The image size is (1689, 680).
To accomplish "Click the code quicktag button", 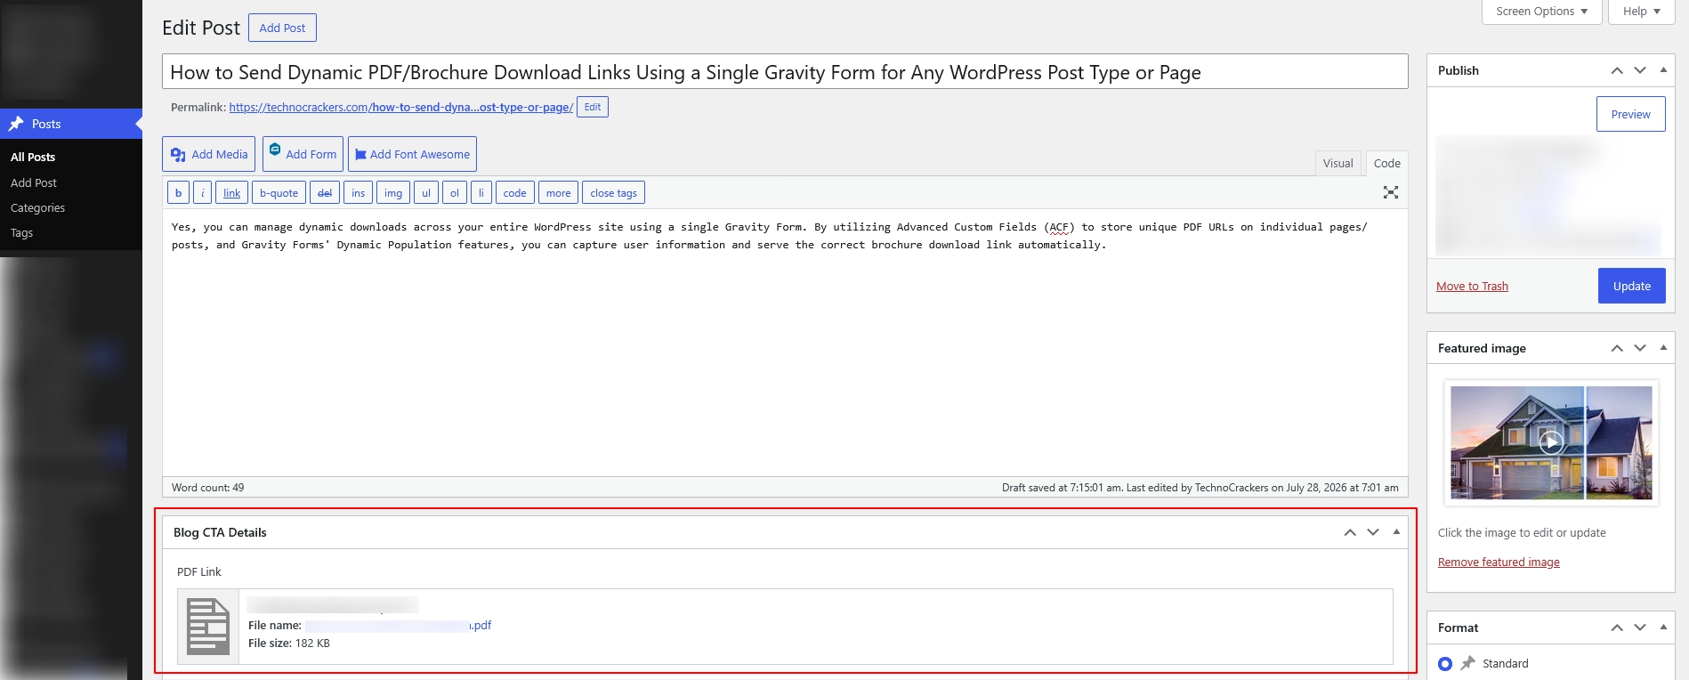I will pos(515,193).
